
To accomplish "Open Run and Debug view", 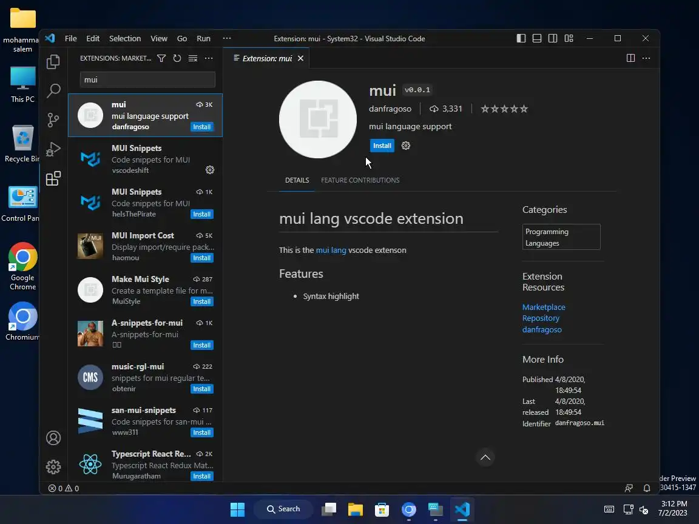I will point(53,149).
